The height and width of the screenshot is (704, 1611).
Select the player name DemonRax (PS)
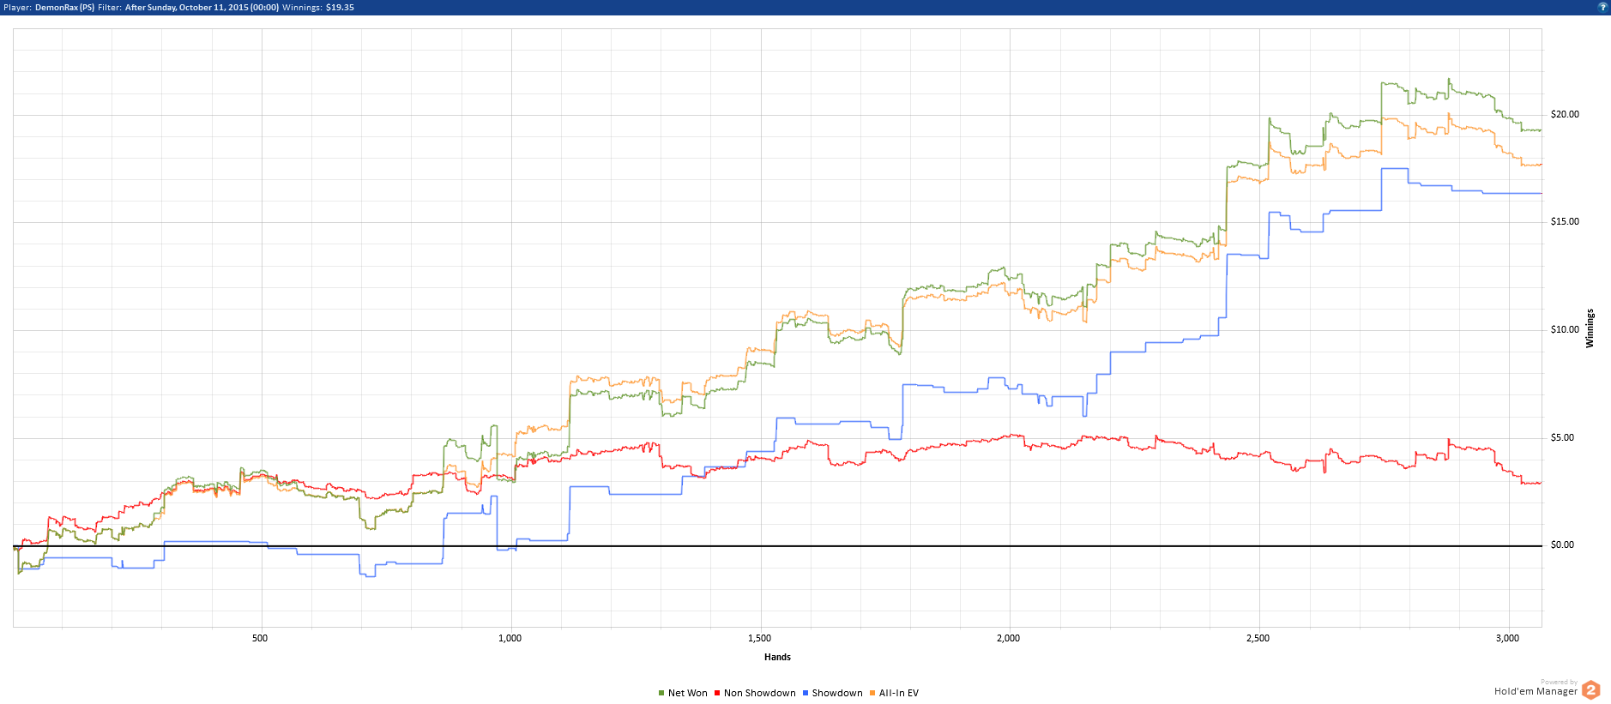tap(65, 8)
